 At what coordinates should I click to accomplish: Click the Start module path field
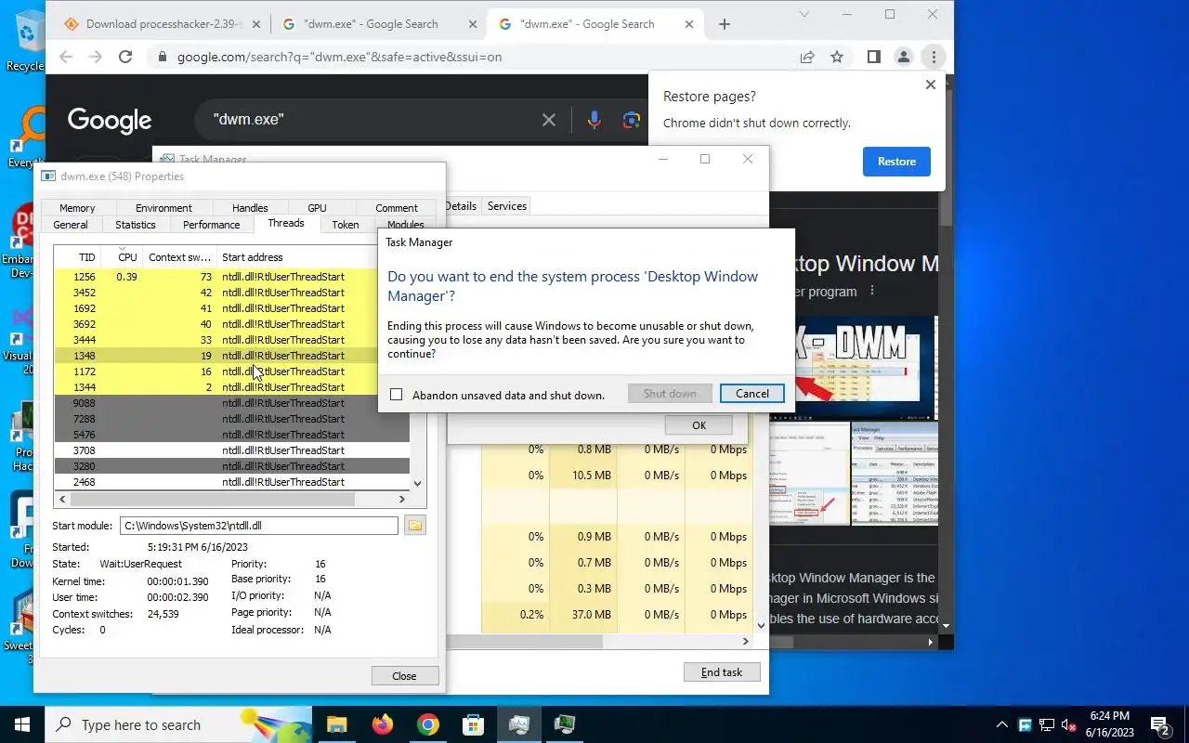click(259, 526)
